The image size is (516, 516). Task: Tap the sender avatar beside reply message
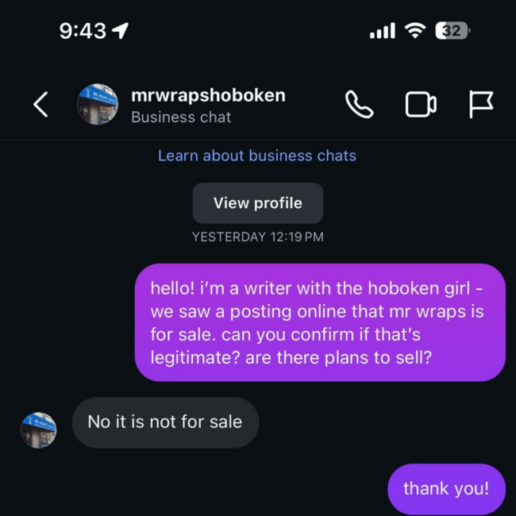tap(39, 430)
